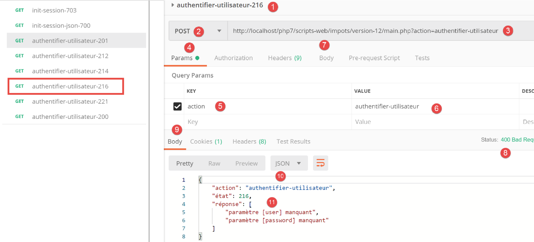View the Test Results tab
The image size is (534, 242).
[x=293, y=141]
